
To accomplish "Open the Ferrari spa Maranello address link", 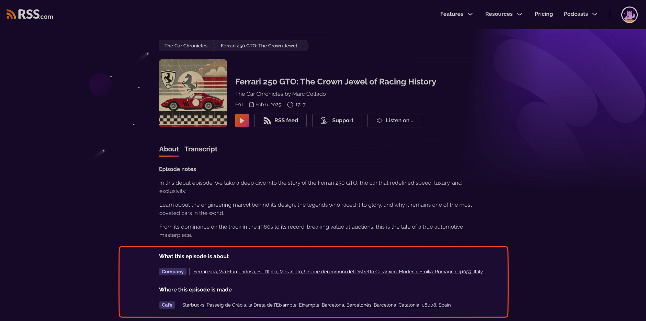I will 338,272.
